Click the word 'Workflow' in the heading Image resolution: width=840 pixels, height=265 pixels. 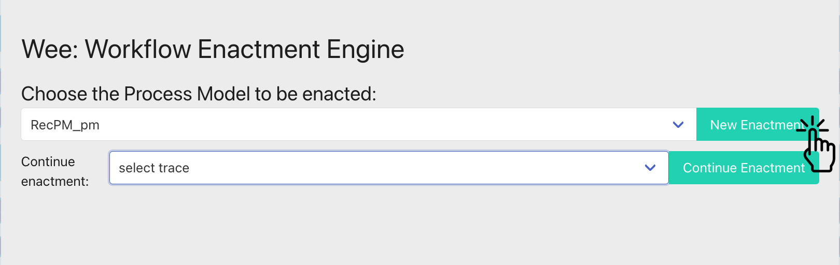click(x=138, y=50)
